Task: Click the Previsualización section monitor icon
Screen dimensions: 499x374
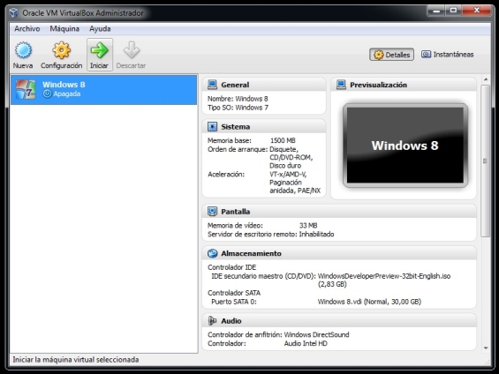Action: pyautogui.click(x=341, y=85)
